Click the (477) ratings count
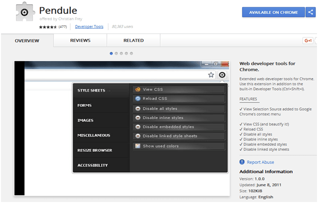This screenshot has height=203, width=318. click(63, 26)
